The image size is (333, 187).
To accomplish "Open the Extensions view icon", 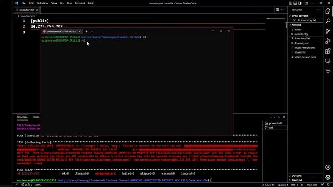I will coord(328,51).
